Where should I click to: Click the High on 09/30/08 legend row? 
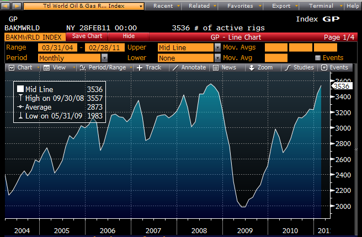click(x=60, y=98)
